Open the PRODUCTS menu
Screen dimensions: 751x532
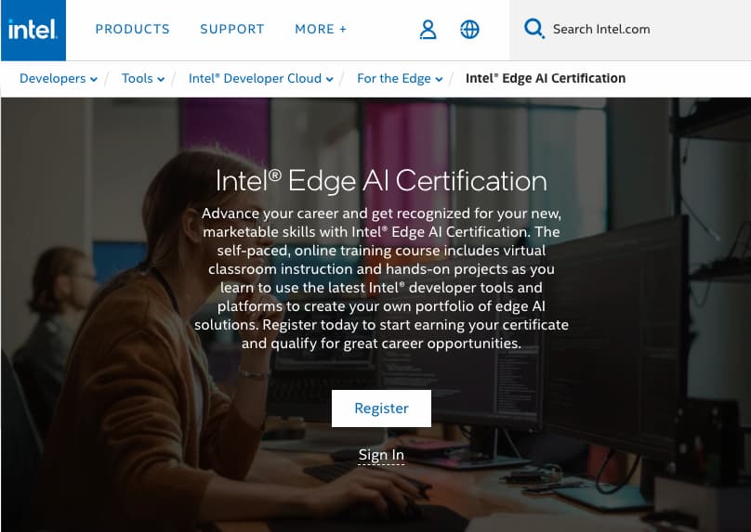point(133,29)
